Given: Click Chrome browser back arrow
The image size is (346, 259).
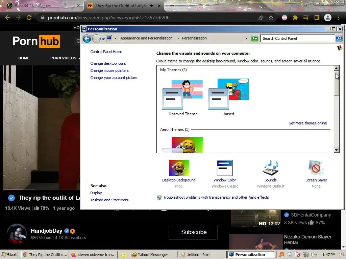Looking at the screenshot, I should pos(7,18).
